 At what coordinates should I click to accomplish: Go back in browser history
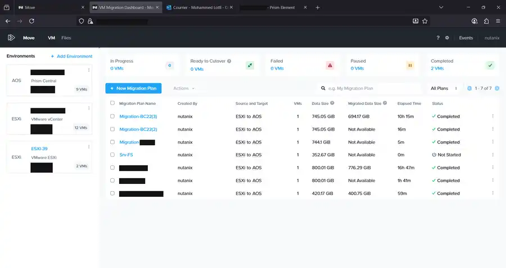[8, 21]
